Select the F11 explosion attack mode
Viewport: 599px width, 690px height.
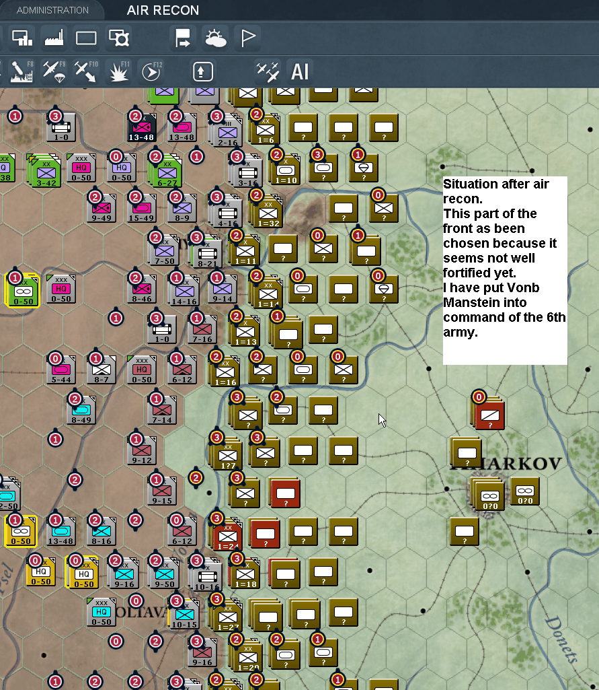pos(119,71)
